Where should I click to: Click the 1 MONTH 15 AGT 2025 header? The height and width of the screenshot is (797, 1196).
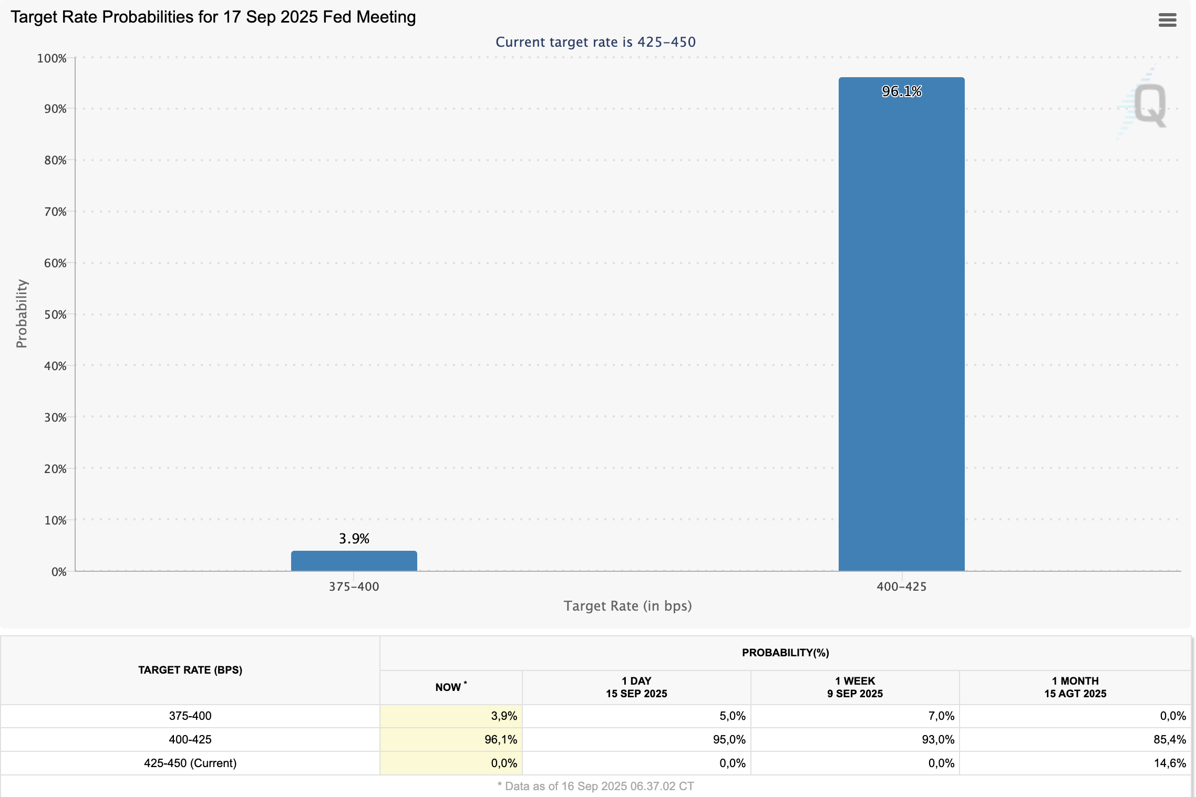pos(1075,687)
